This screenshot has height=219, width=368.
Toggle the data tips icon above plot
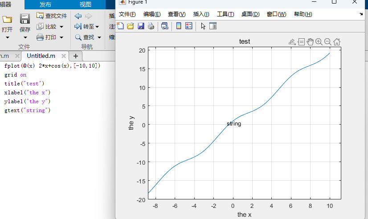pos(301,42)
